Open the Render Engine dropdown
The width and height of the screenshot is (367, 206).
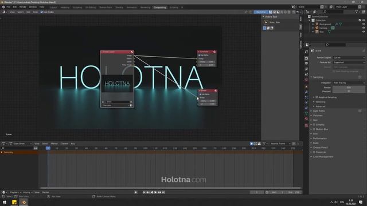(349, 57)
